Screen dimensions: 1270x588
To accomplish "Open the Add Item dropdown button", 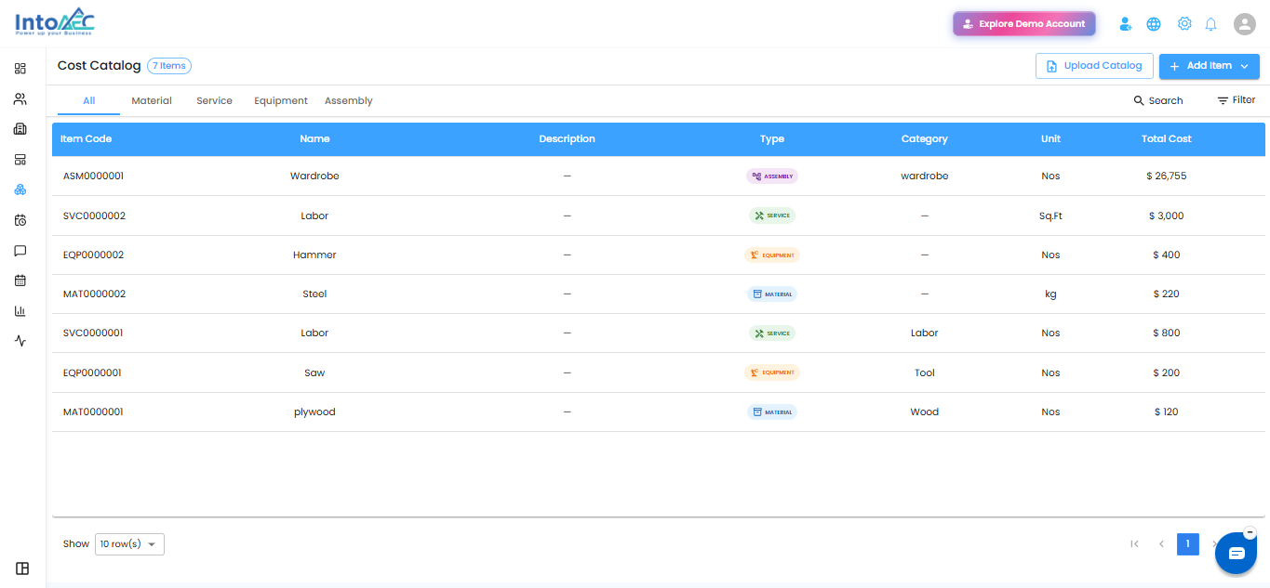I will pos(1209,66).
